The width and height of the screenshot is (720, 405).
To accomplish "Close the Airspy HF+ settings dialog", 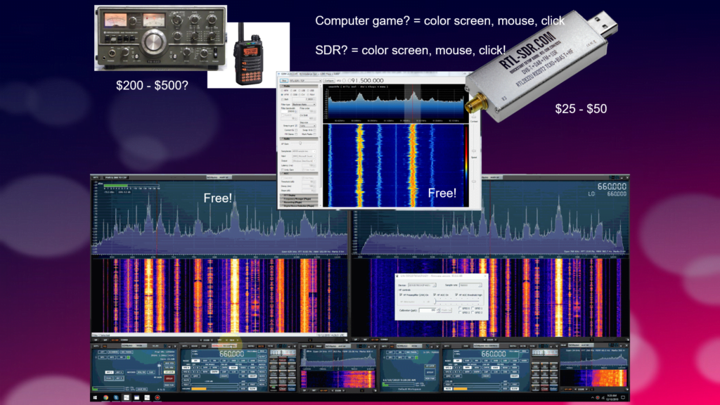I will tap(485, 276).
